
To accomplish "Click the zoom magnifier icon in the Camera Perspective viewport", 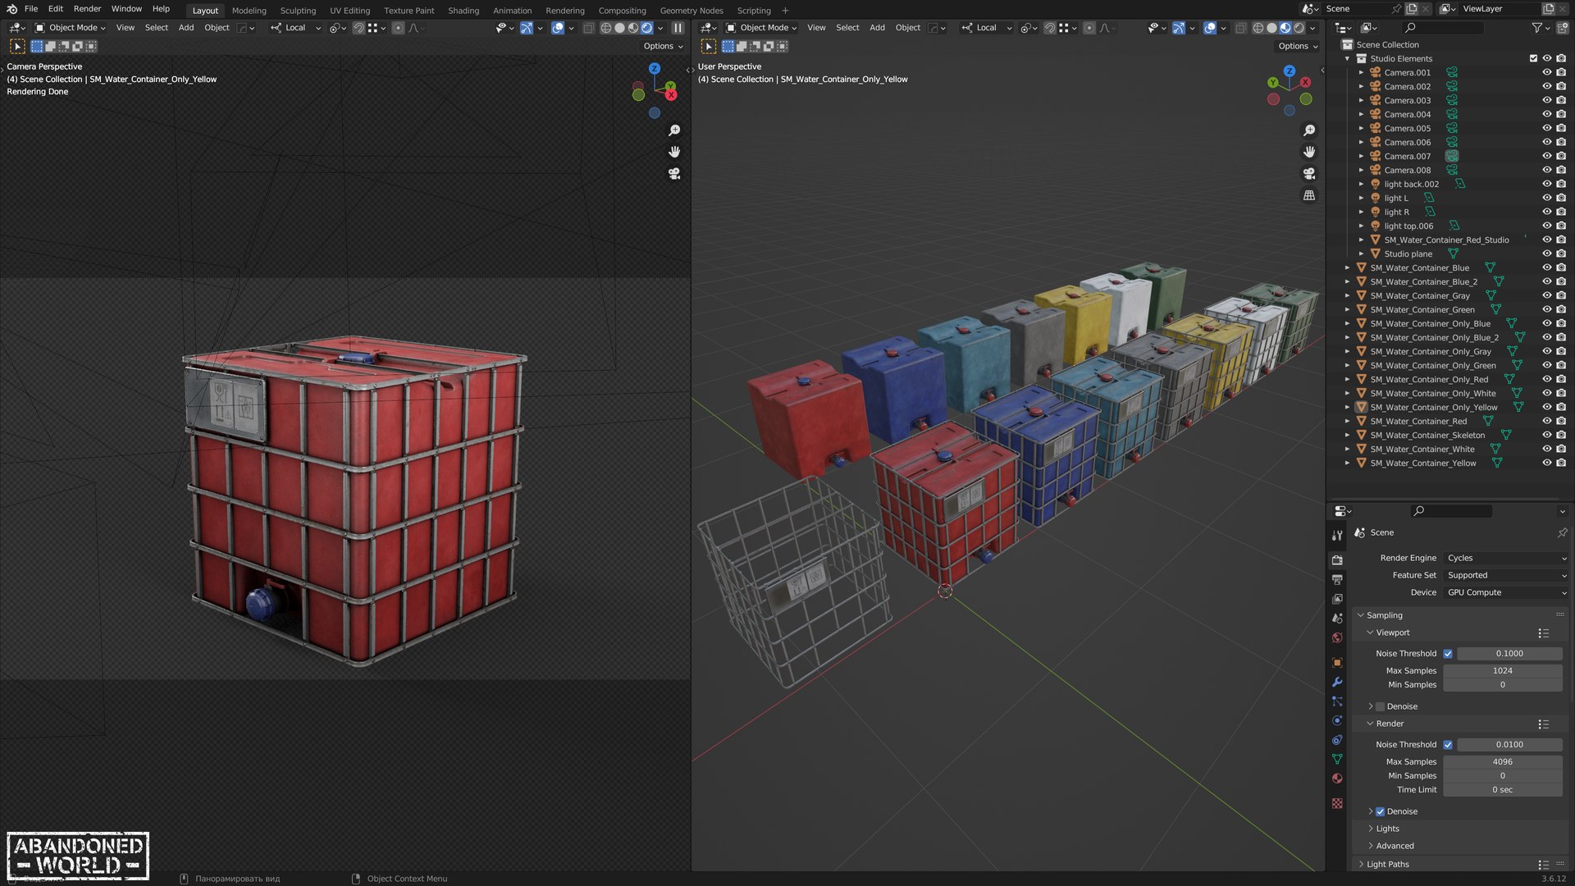I will click(674, 130).
